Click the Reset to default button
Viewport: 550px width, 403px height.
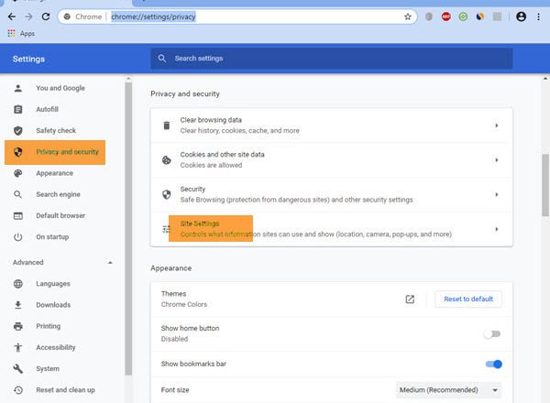pos(468,300)
